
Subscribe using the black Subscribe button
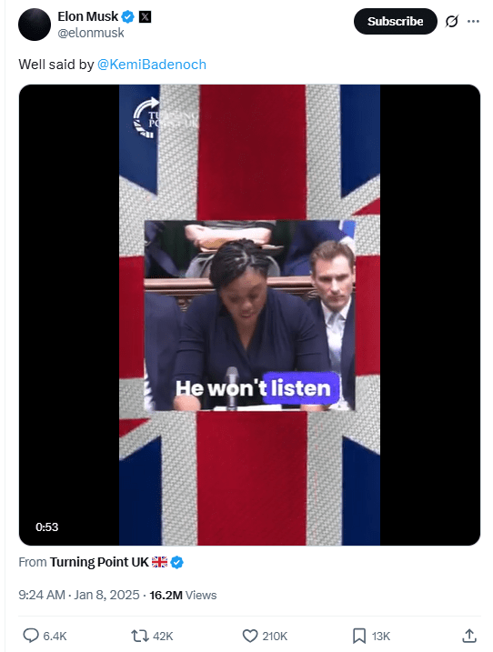396,21
